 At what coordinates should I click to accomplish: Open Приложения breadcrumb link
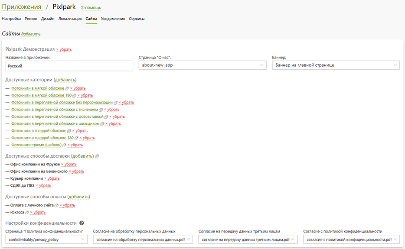21,7
